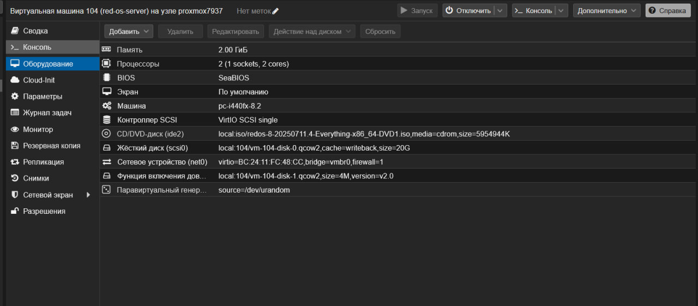Click the gears icon in Машина row
The image size is (698, 306).
(x=106, y=106)
